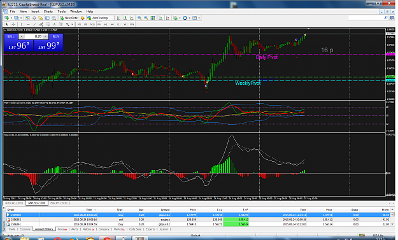
Task: Toggle chart shift icon
Action: click(167, 18)
